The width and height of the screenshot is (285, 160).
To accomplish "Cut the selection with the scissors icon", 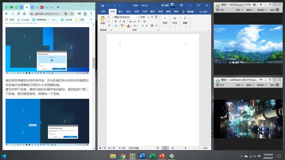I will tap(109, 17).
